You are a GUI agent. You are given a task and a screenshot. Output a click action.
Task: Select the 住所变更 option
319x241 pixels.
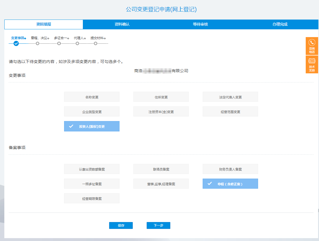click(x=161, y=97)
